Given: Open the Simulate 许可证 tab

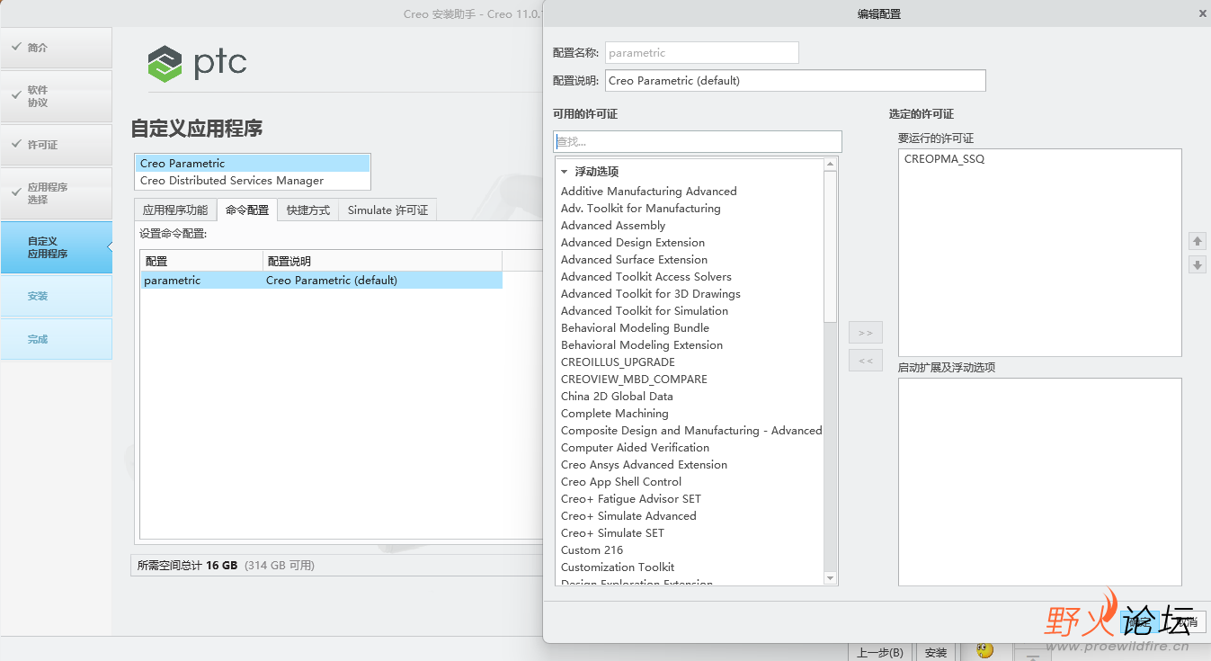Looking at the screenshot, I should pos(388,210).
